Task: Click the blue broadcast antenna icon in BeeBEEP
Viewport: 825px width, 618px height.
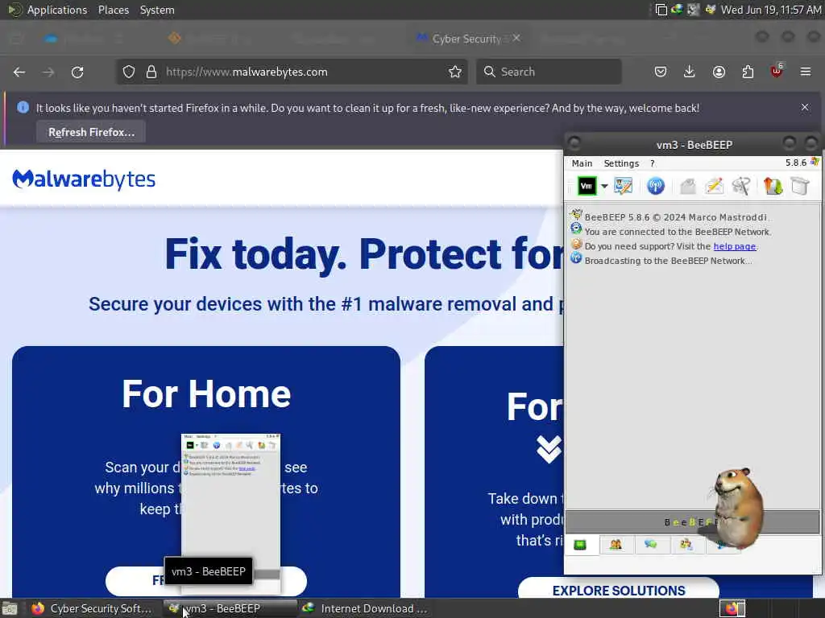Action: pyautogui.click(x=656, y=186)
